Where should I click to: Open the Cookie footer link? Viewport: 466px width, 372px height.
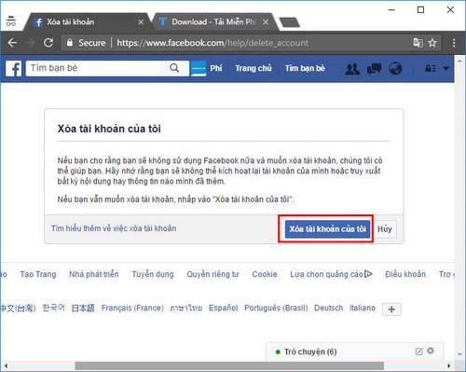[x=265, y=274]
